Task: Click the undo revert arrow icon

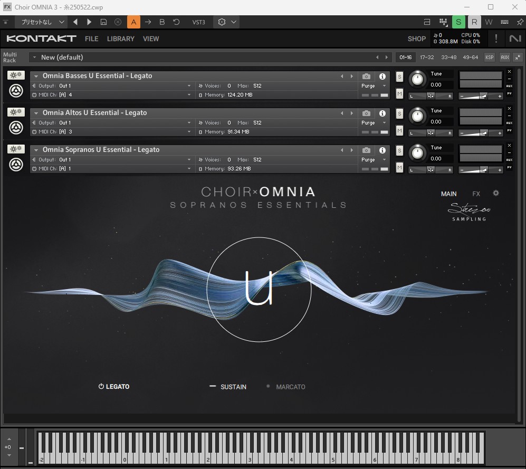Action: point(176,22)
